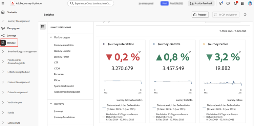The image size is (254, 126).
Task: Jump to Spam-Beschwerden in contents
Action: click(64, 86)
